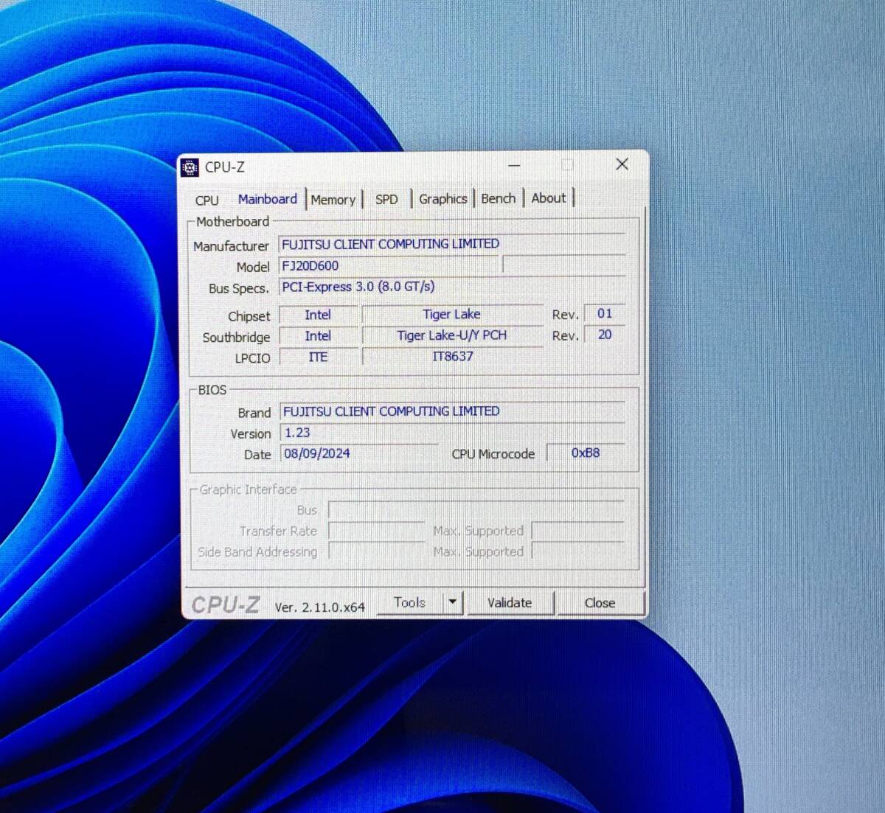This screenshot has width=885, height=813.
Task: Click the CPU-Z title bar app icon
Action: (190, 167)
